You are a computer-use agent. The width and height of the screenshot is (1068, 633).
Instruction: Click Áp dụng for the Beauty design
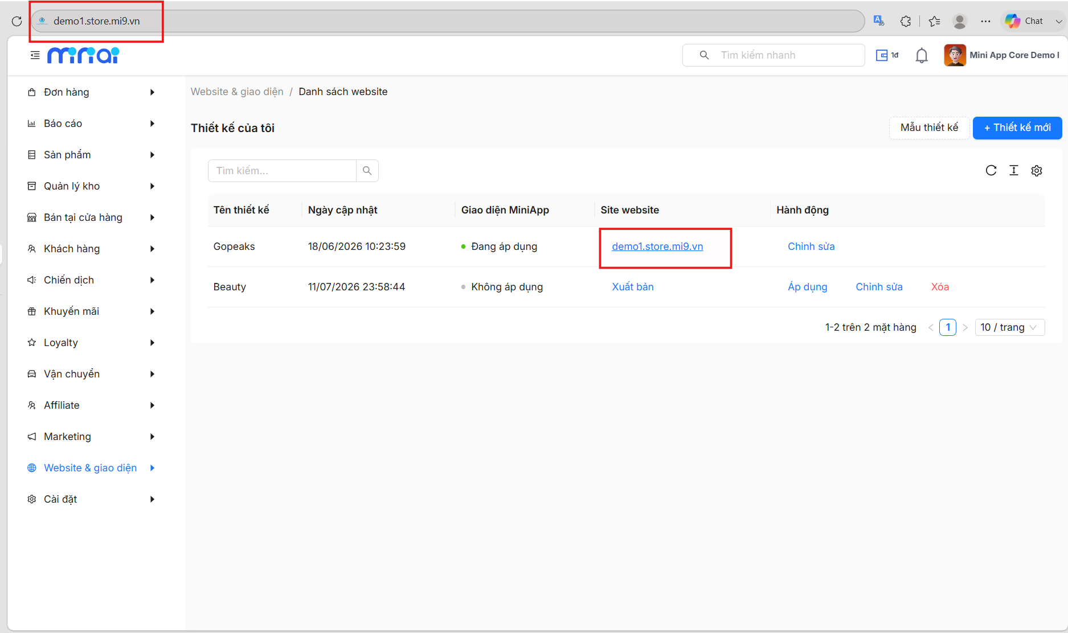pyautogui.click(x=807, y=287)
